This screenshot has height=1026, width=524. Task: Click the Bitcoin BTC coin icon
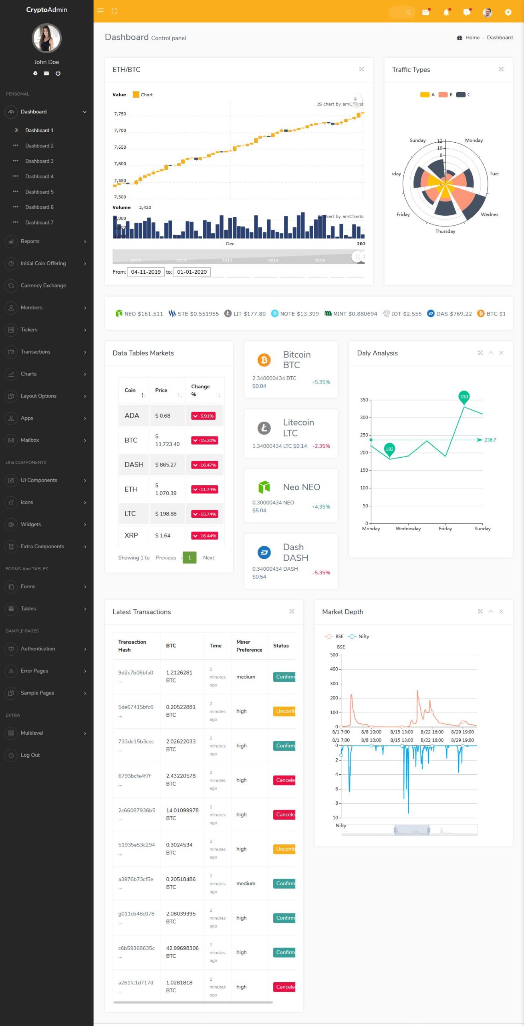tap(264, 360)
